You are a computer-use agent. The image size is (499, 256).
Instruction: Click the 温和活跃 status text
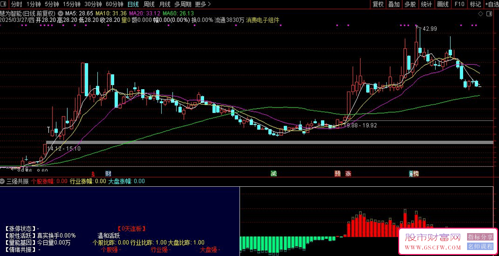[108, 236]
